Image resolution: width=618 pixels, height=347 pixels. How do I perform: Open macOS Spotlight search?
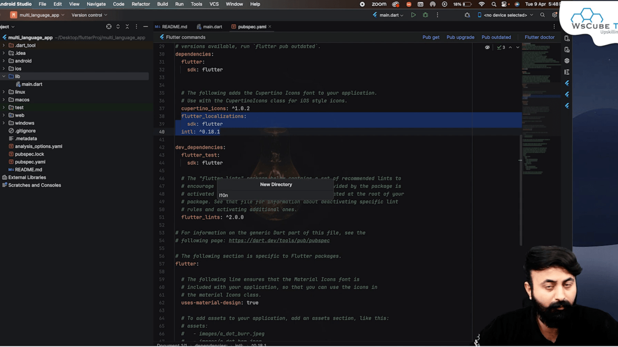(493, 4)
